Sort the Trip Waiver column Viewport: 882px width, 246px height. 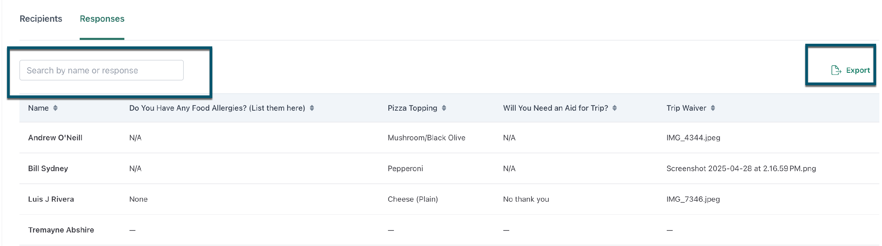click(713, 108)
